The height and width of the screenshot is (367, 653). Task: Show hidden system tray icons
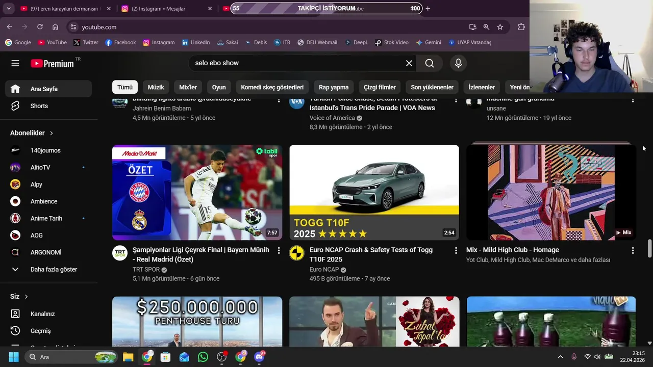[560, 357]
